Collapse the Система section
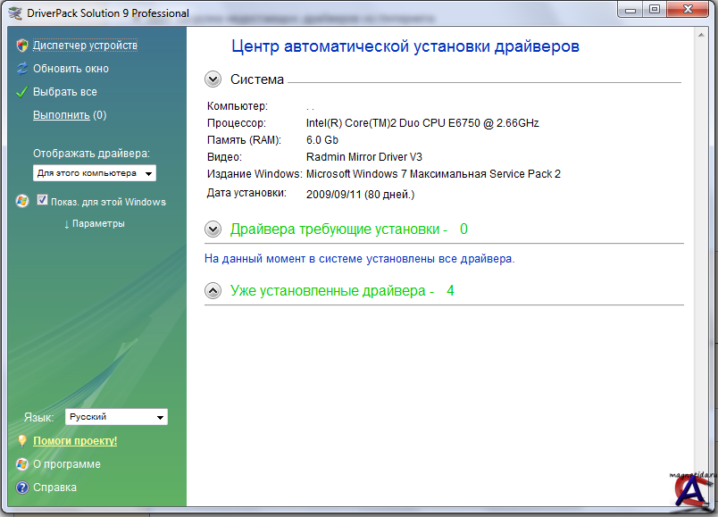The width and height of the screenshot is (718, 517). click(x=213, y=79)
